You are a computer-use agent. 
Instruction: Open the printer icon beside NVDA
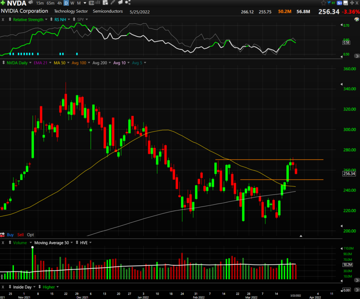tap(31, 3)
